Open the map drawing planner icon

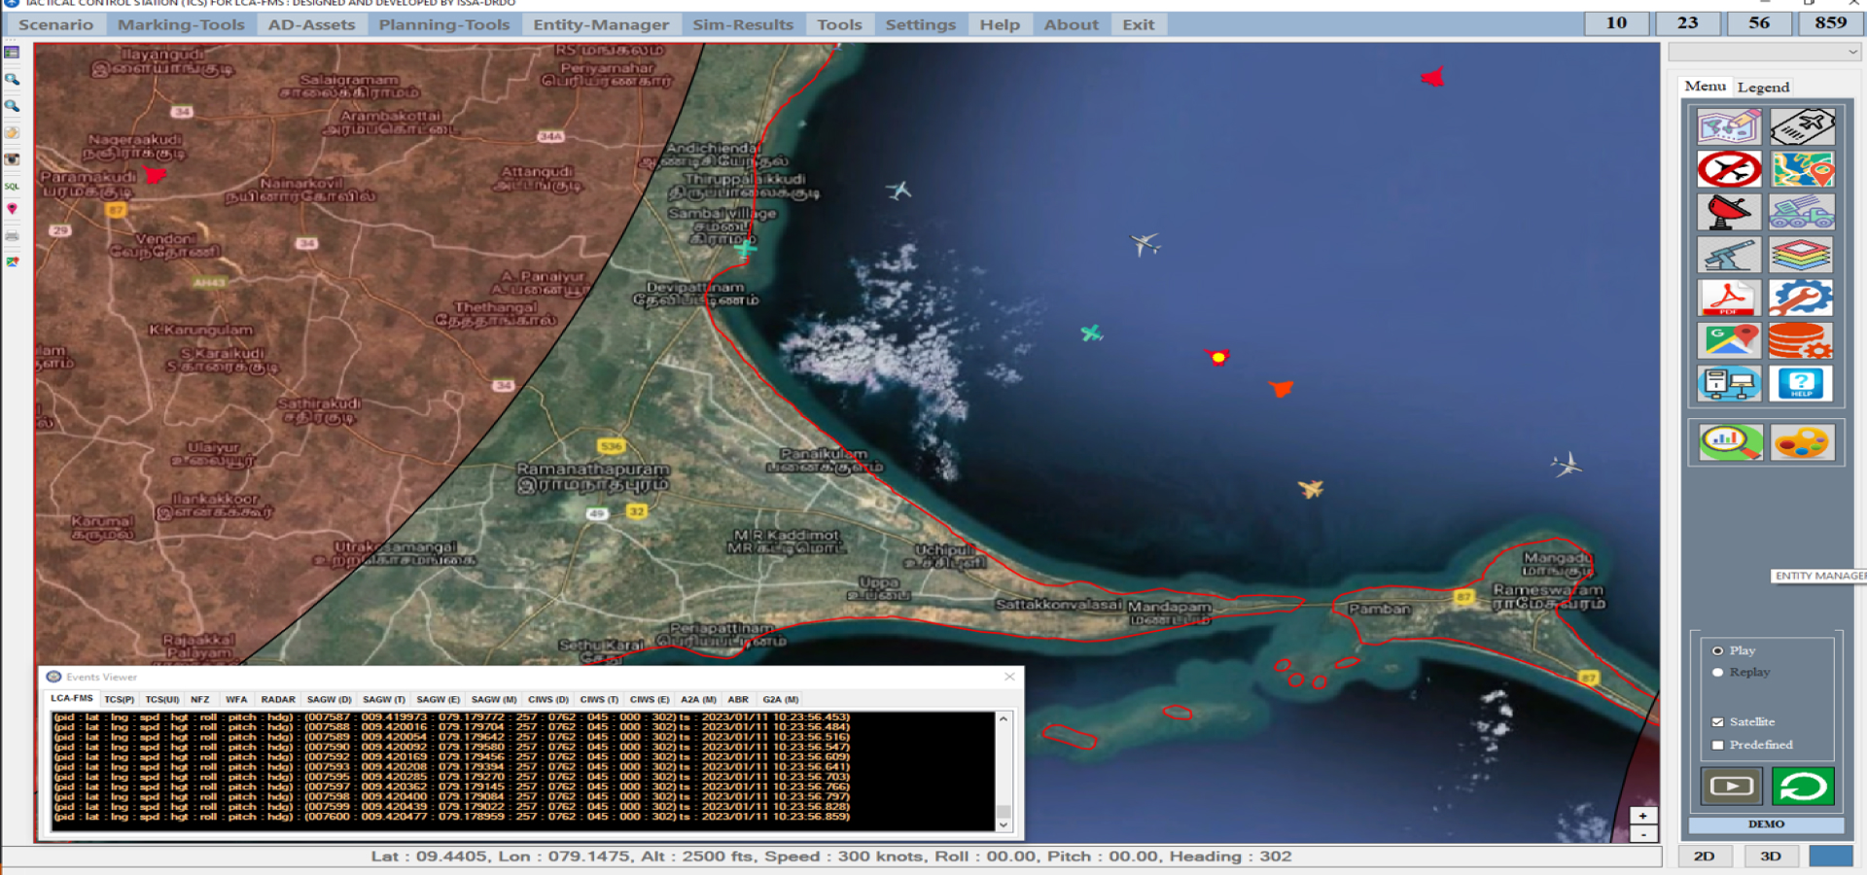[1729, 126]
